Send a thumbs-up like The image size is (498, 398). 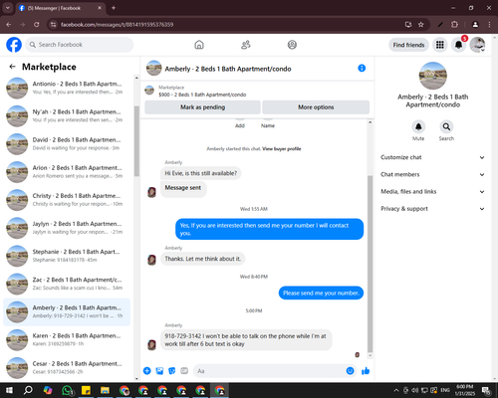click(x=366, y=371)
